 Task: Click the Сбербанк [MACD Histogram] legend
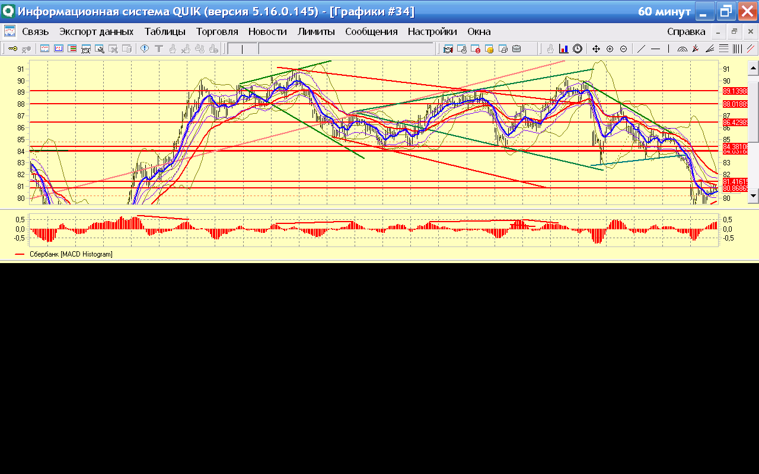pyautogui.click(x=71, y=254)
